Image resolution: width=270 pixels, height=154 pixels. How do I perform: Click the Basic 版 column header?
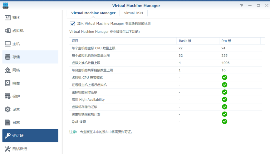(x=198, y=41)
